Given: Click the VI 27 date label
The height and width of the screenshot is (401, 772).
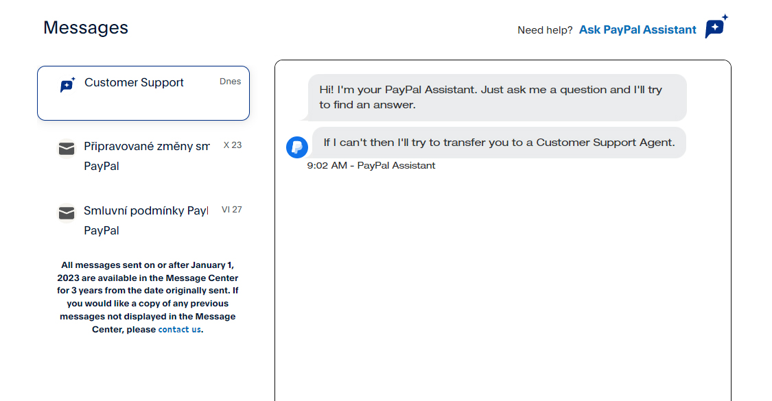Looking at the screenshot, I should (231, 210).
